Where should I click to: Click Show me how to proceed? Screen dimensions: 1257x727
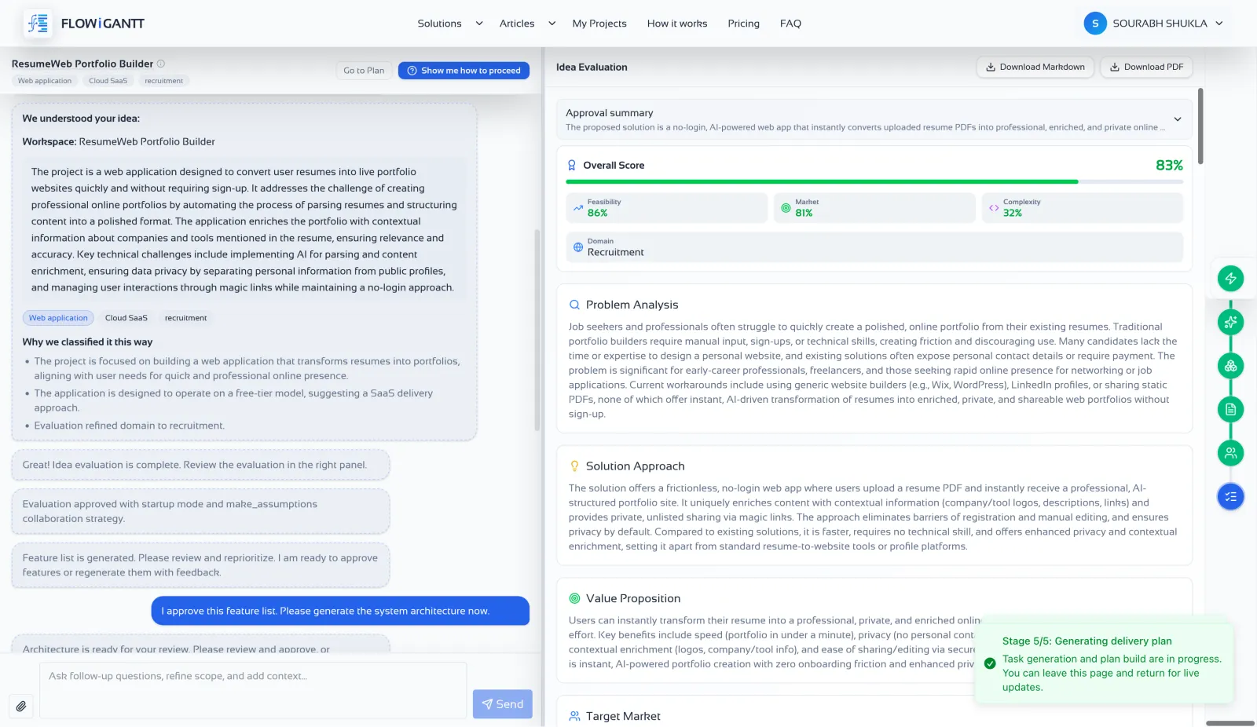(464, 71)
